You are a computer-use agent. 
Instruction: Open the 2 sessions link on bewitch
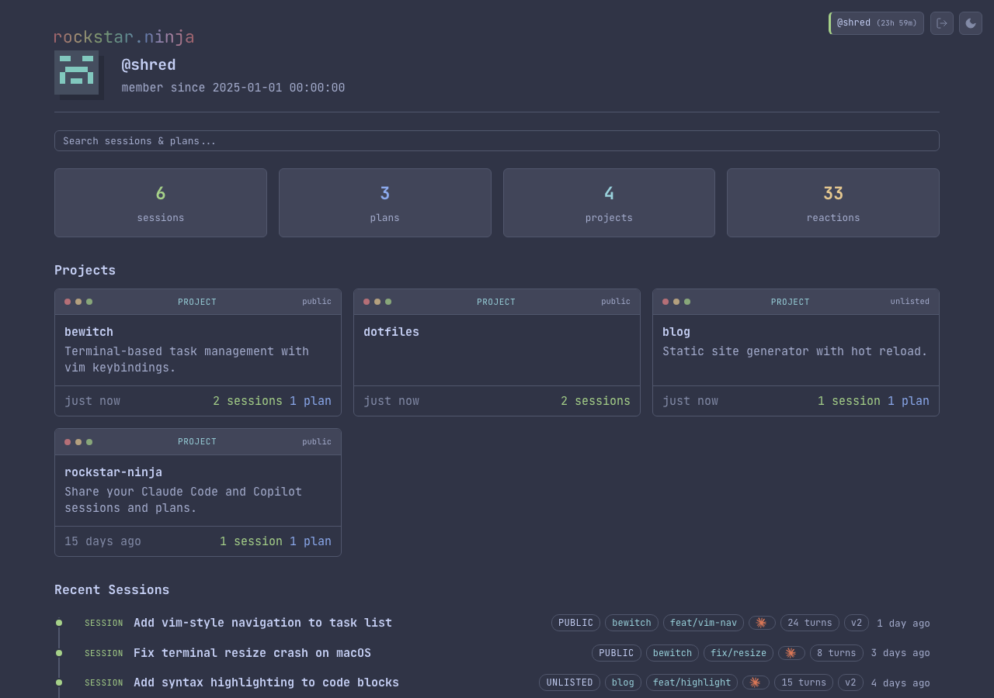coord(247,401)
